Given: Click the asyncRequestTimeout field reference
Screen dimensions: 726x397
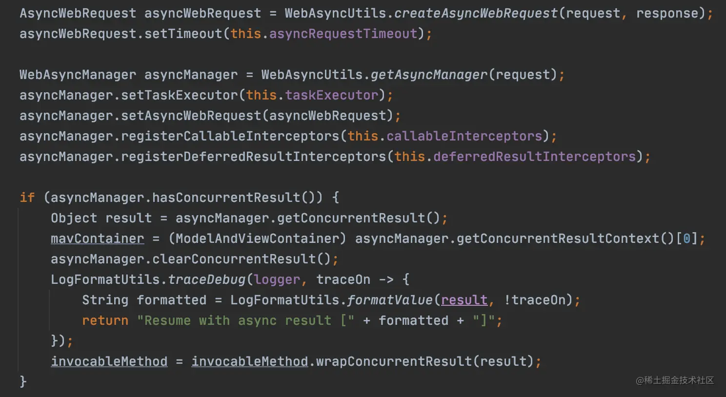Looking at the screenshot, I should coord(343,34).
